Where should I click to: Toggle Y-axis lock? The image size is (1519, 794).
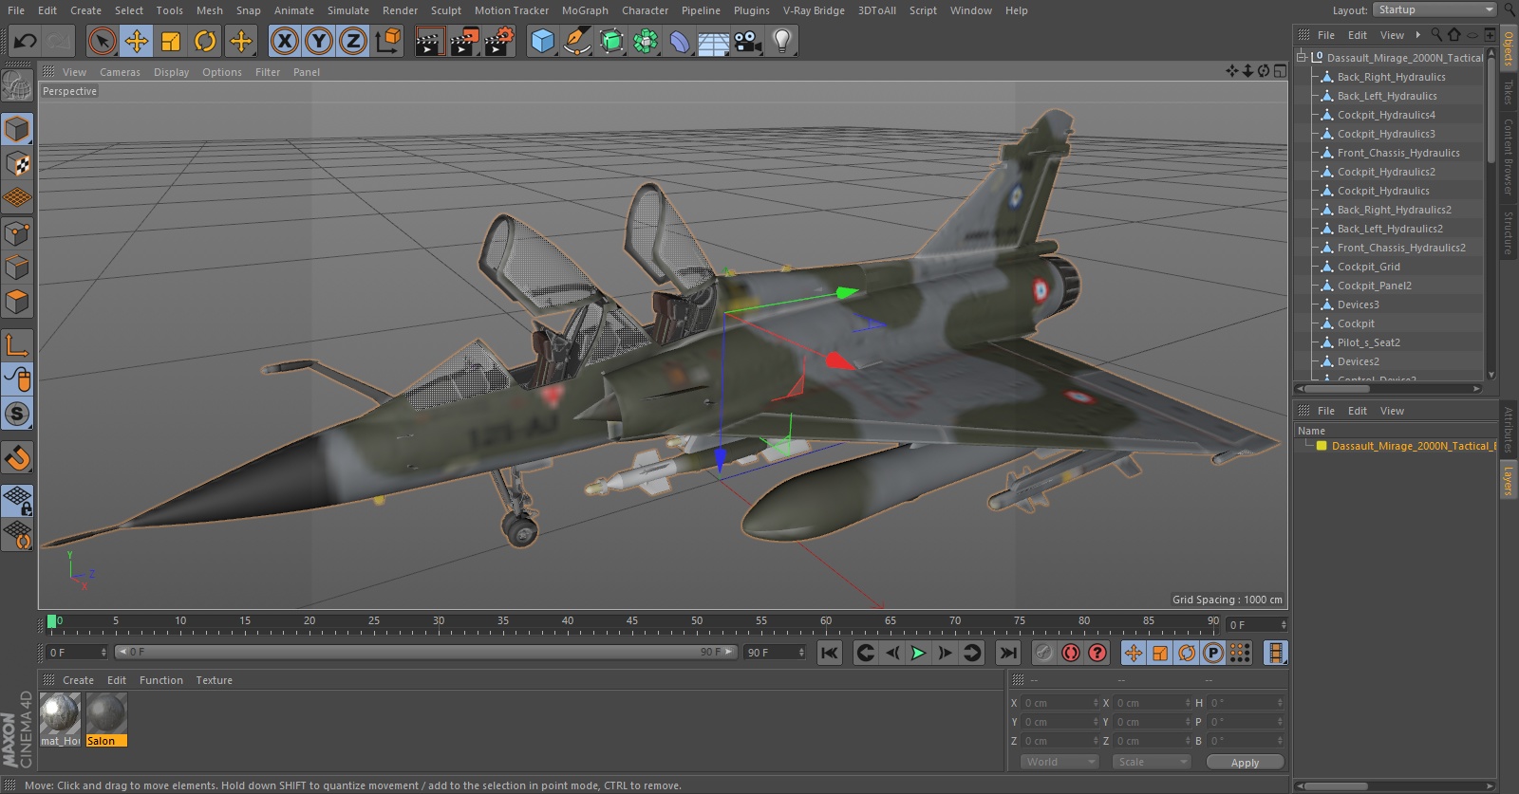(x=319, y=41)
